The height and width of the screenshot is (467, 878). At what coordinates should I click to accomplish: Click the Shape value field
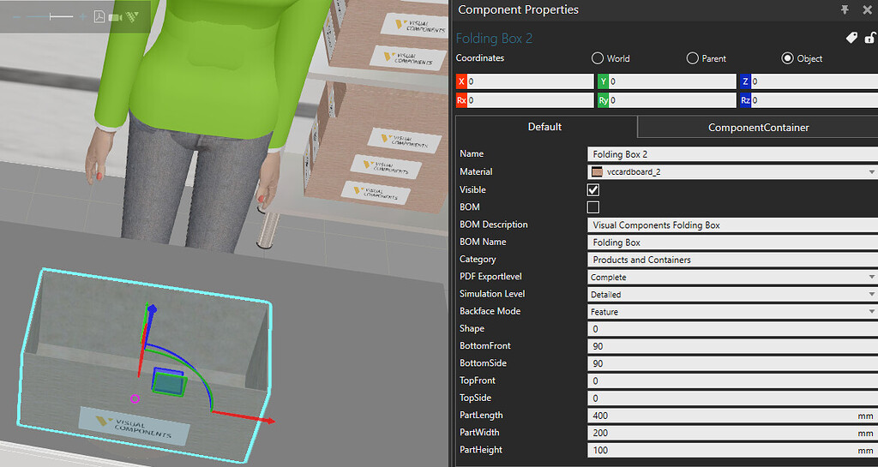click(732, 329)
